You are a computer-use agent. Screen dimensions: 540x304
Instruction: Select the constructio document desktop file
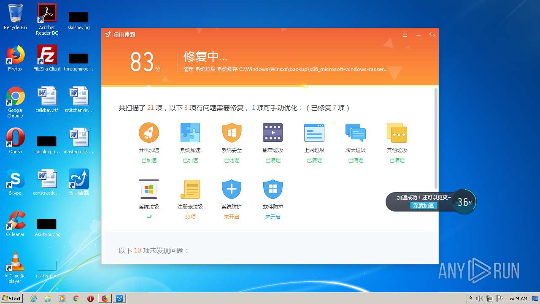(47, 182)
